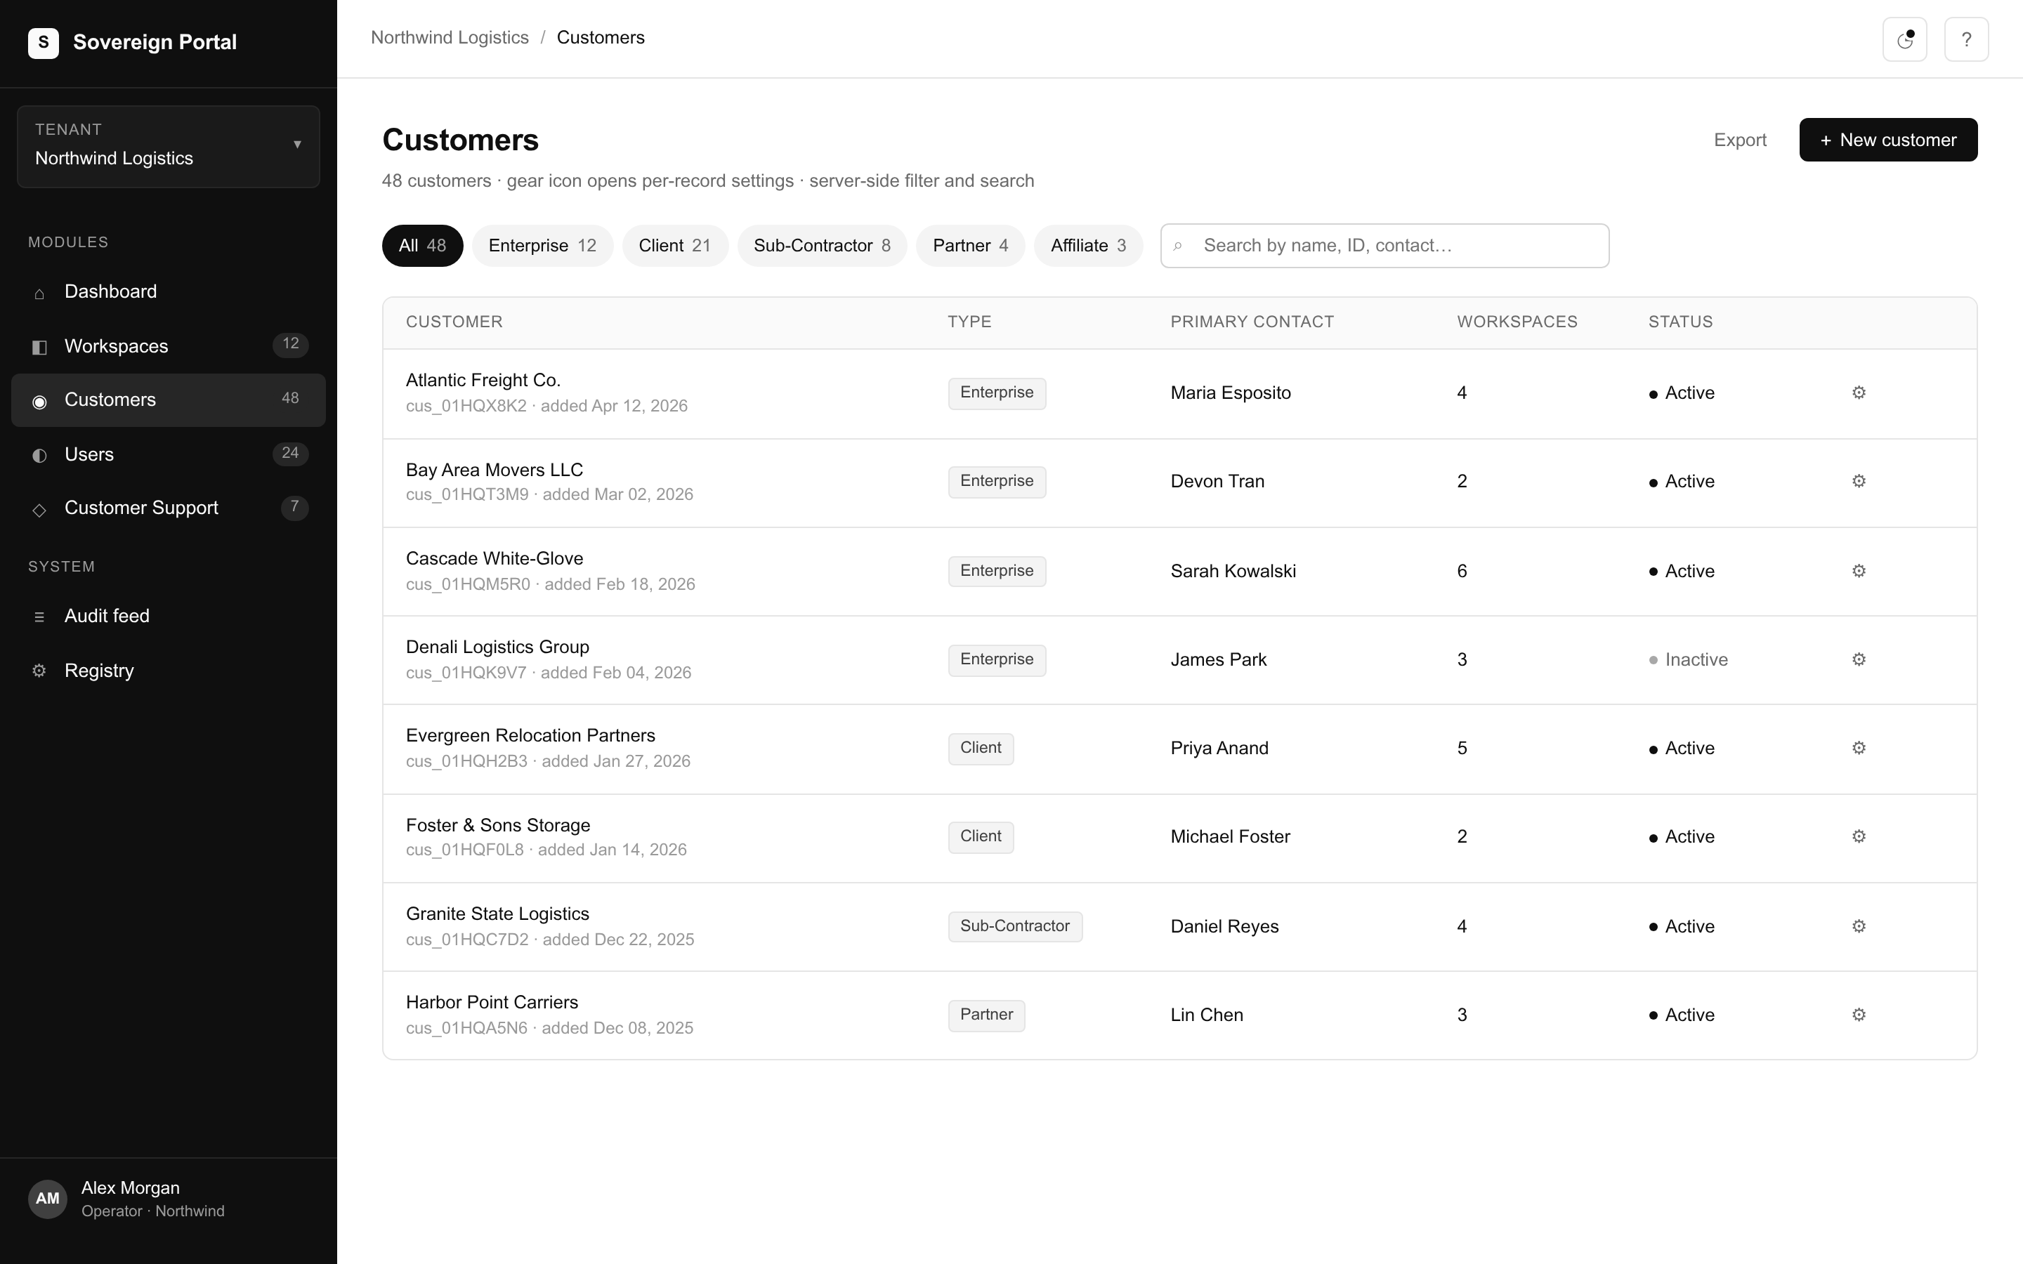
Task: Click Denali Logistics Group name
Action: [497, 647]
